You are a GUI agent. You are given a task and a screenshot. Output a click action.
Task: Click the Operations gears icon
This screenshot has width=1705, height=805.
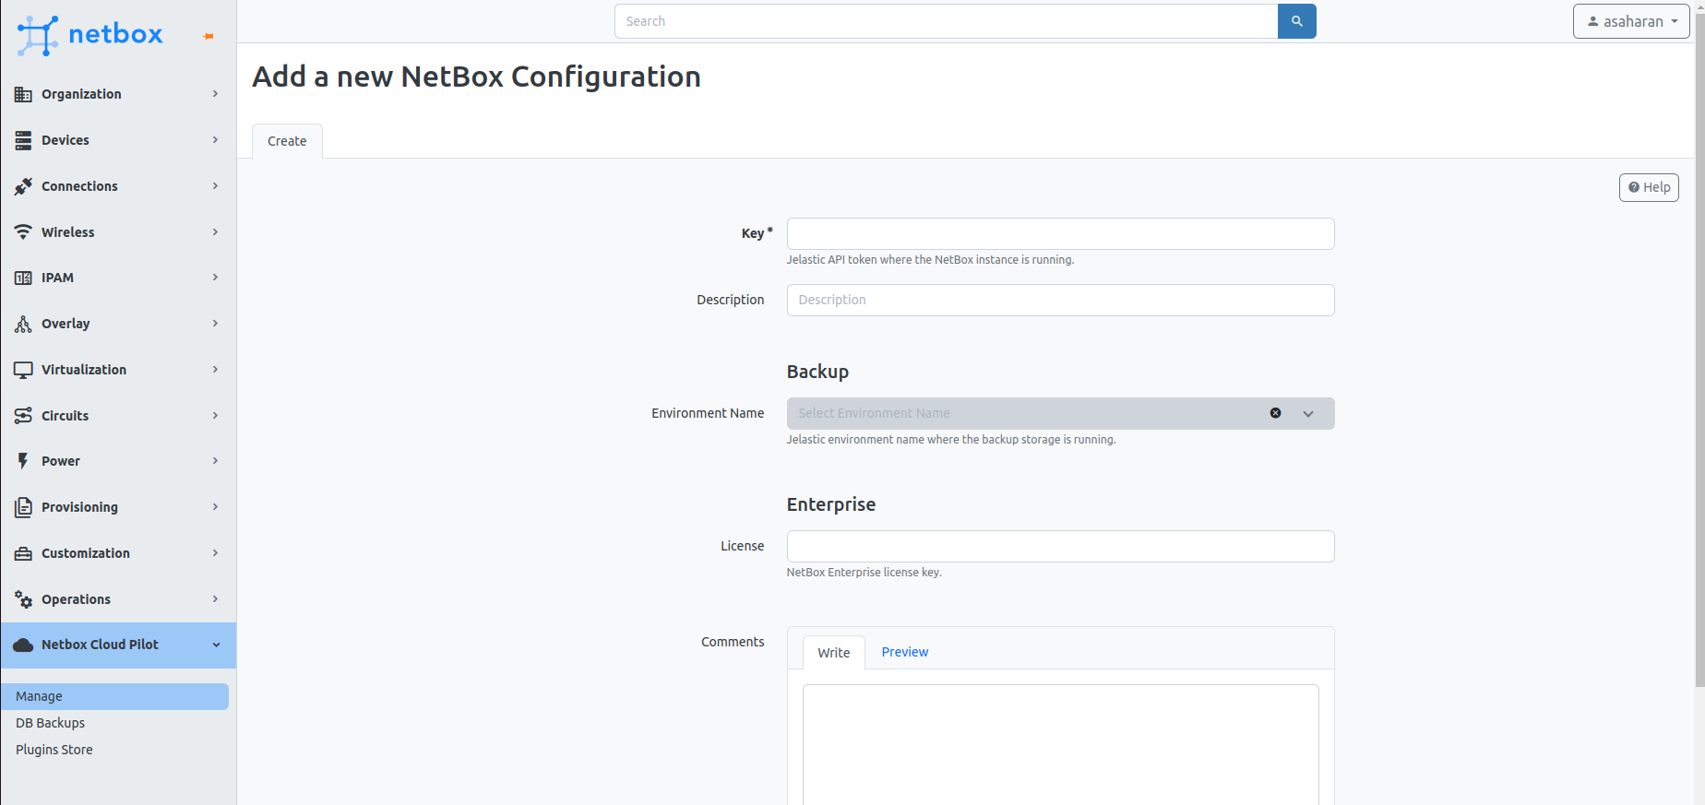(23, 599)
